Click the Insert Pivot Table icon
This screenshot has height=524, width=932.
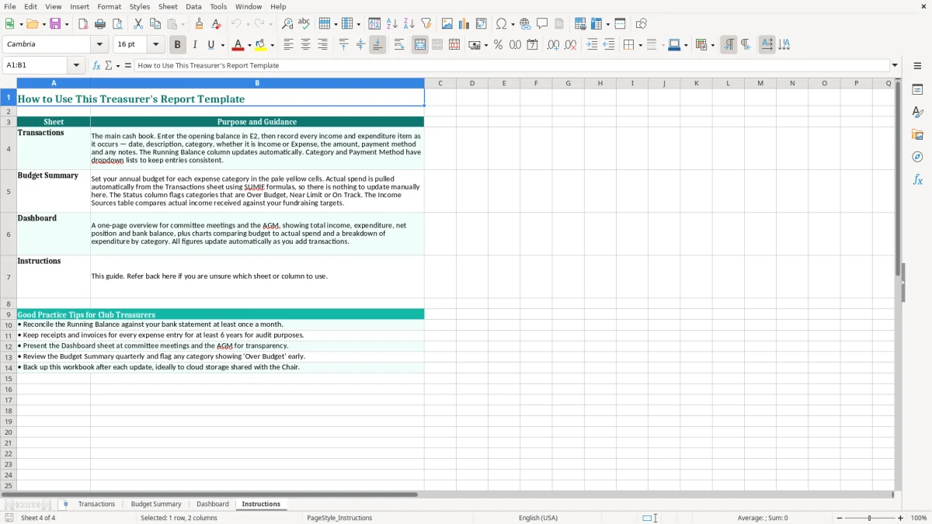click(x=482, y=24)
